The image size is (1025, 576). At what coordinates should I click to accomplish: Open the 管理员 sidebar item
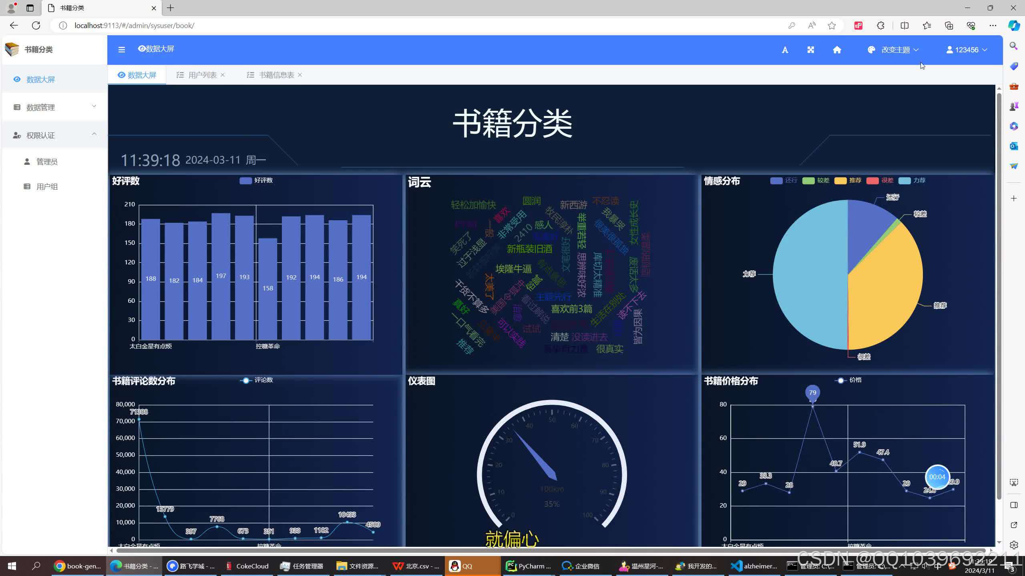click(x=54, y=162)
